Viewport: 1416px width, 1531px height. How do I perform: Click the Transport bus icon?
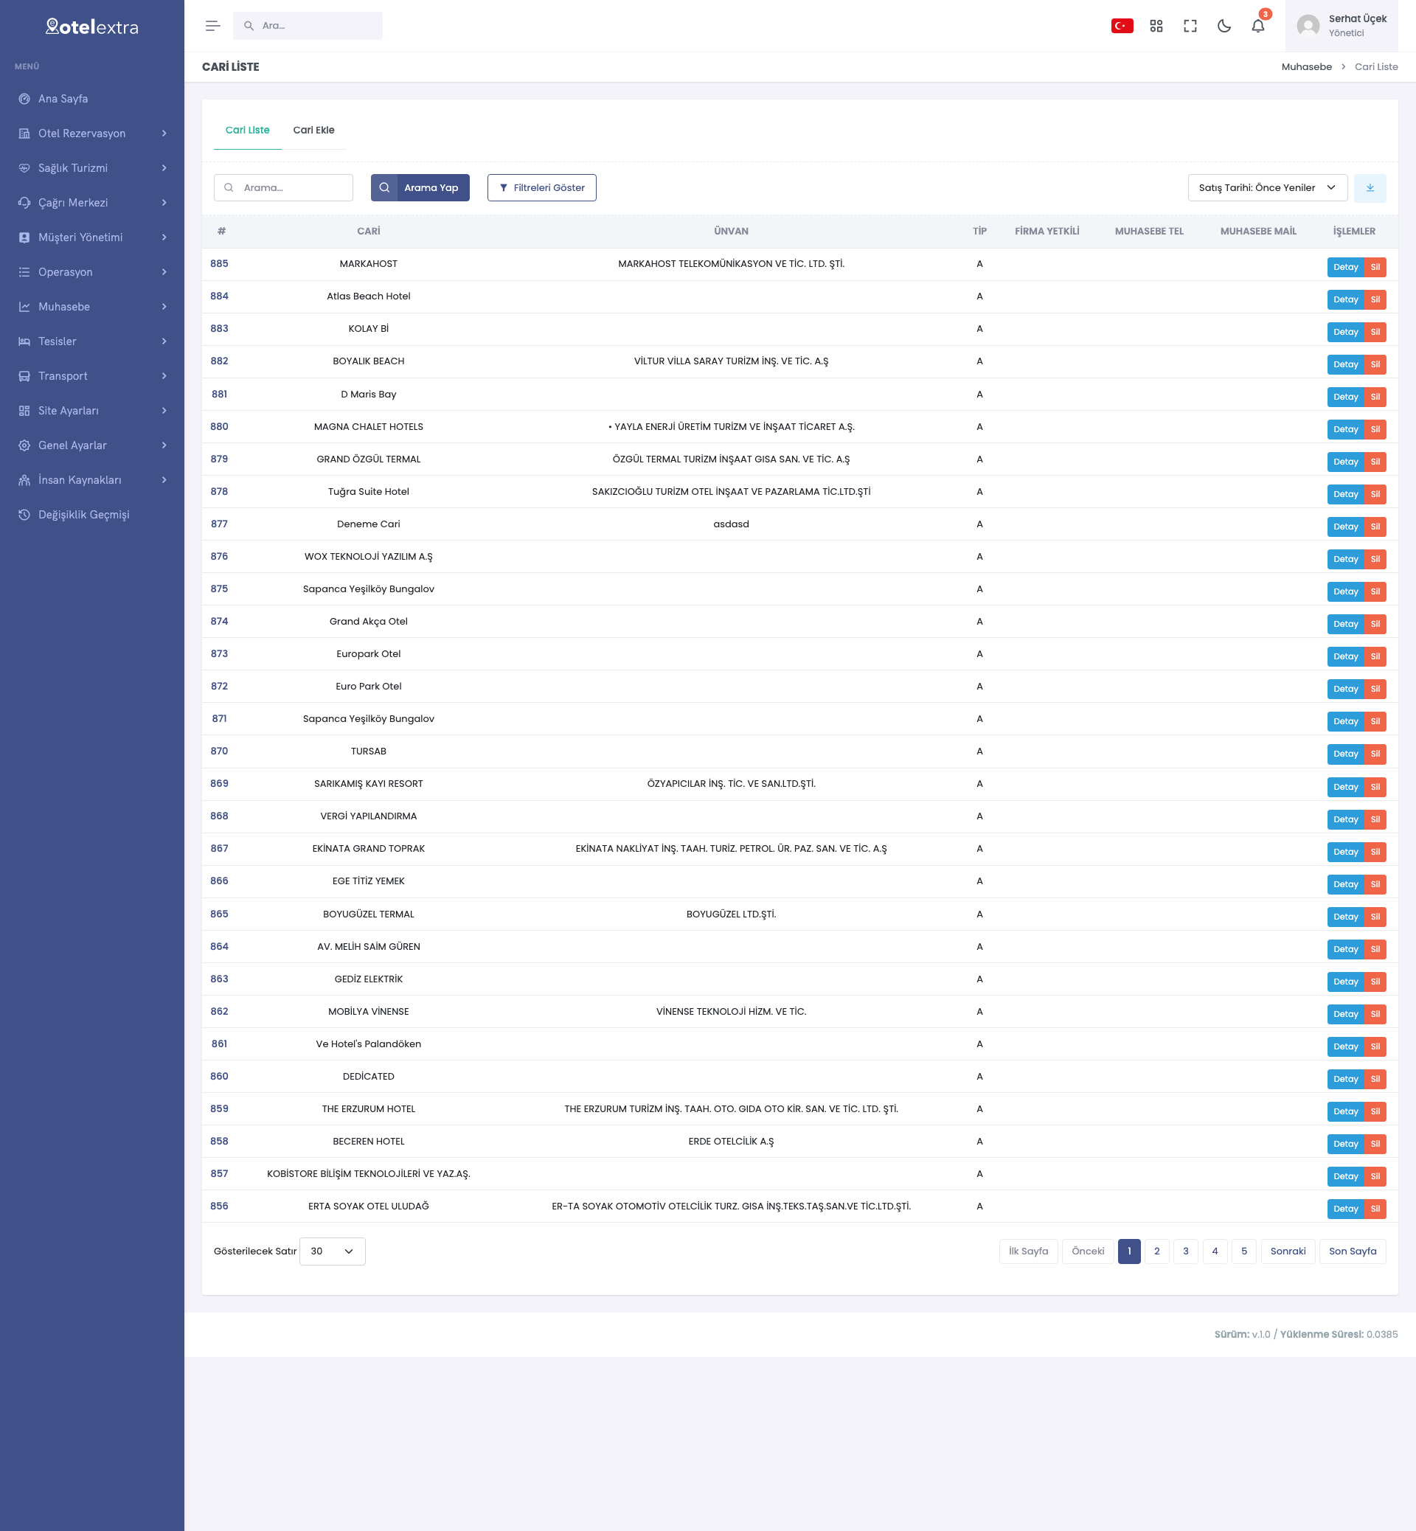24,376
